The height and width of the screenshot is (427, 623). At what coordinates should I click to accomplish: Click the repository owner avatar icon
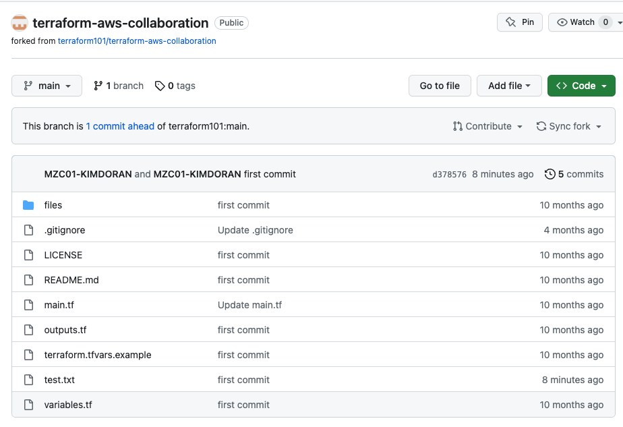[19, 23]
